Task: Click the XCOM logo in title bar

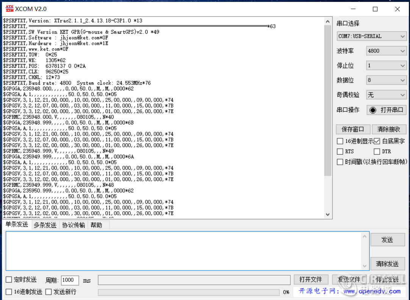Action: 9,8
